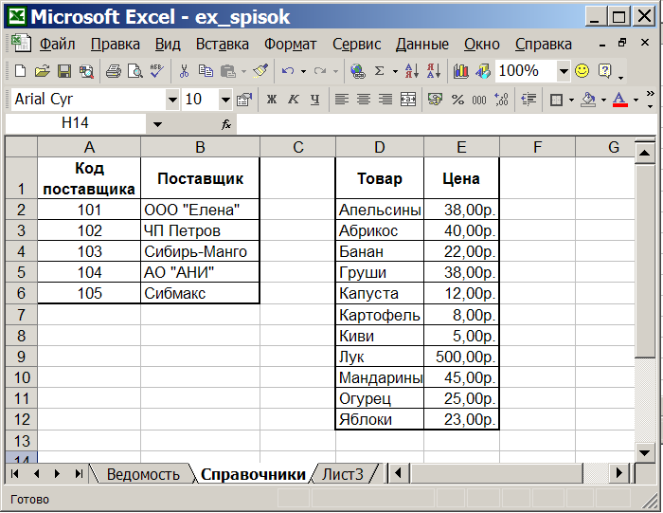Open the Данные menu
This screenshot has width=663, height=513.
[422, 44]
